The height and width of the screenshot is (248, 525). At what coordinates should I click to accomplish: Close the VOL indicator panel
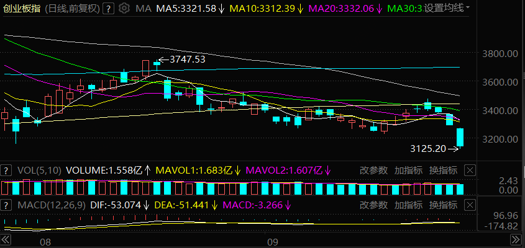click(x=470, y=170)
